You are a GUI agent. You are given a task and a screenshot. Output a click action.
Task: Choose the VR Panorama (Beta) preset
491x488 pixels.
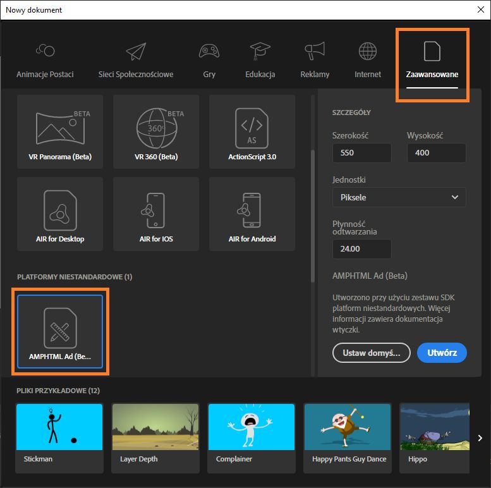(x=60, y=132)
